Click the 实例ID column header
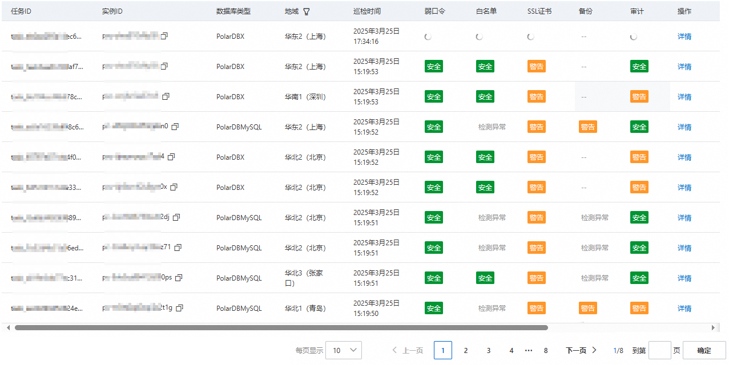Image resolution: width=729 pixels, height=365 pixels. 112,11
